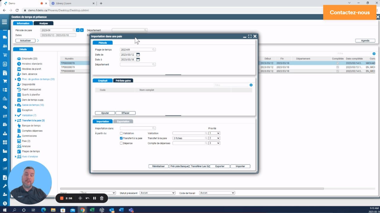This screenshot has height=213, width=380.
Task: Click the wrench tools sidebar icon
Action: pyautogui.click(x=5, y=186)
